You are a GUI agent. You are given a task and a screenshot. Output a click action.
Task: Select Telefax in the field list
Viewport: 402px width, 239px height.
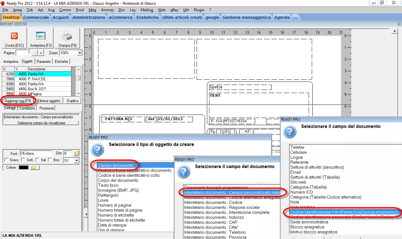pos(297,147)
